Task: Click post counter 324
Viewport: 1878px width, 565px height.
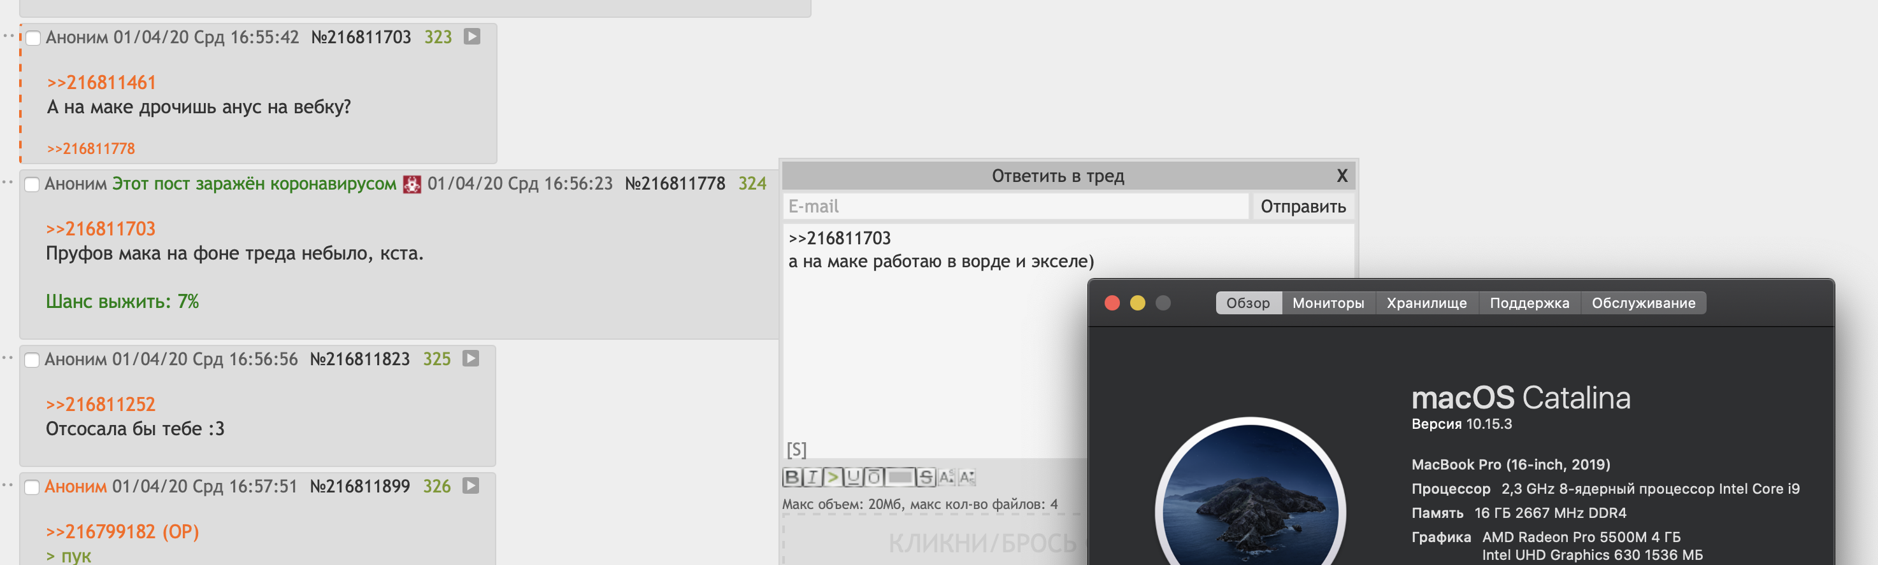Action: pyautogui.click(x=752, y=183)
